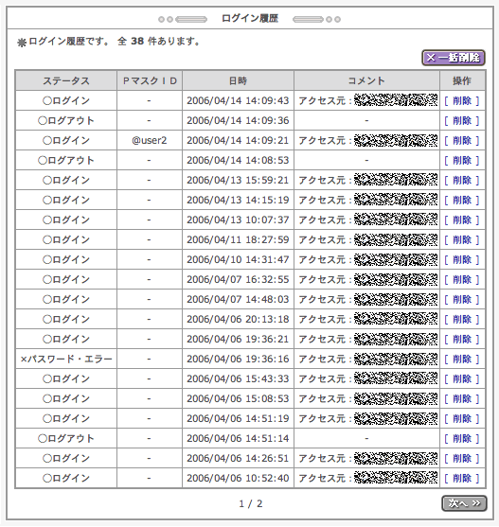The width and height of the screenshot is (499, 527).
Task: Delete the 14:09:36 logout record
Action: [462, 121]
